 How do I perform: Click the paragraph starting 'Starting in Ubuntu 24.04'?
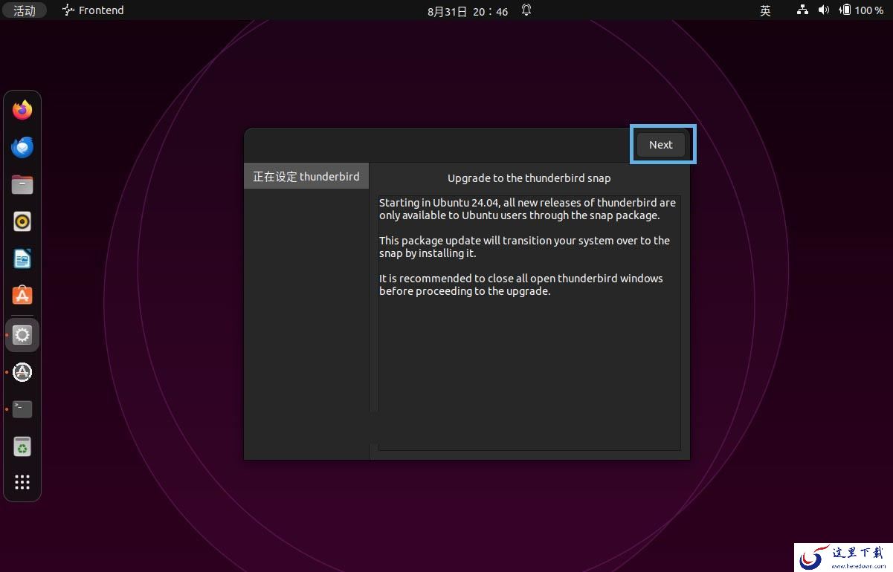pyautogui.click(x=527, y=209)
